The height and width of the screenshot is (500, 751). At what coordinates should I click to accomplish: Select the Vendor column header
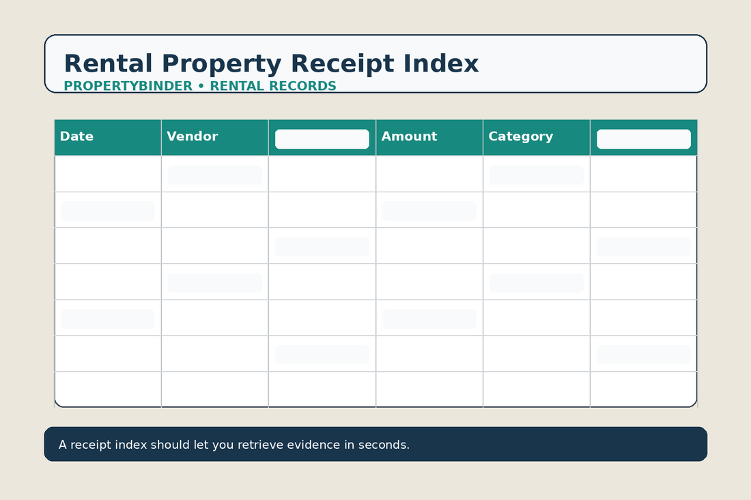(215, 137)
